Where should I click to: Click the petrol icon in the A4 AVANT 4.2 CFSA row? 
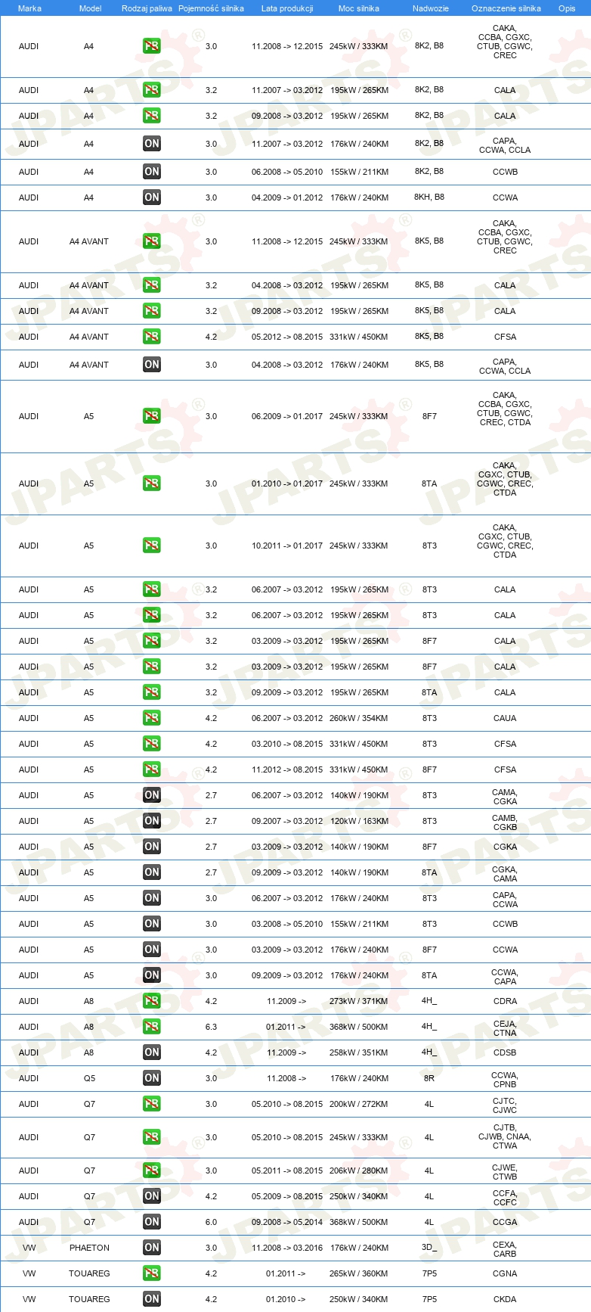[152, 337]
